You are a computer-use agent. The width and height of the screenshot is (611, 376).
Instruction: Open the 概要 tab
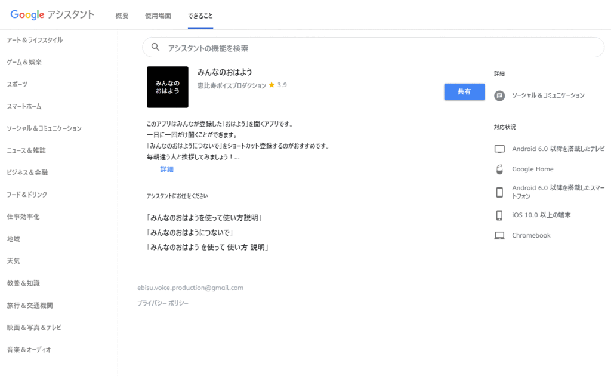coord(122,16)
